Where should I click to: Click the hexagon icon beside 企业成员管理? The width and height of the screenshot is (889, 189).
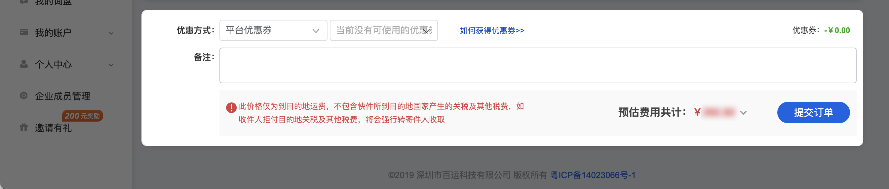click(x=23, y=95)
